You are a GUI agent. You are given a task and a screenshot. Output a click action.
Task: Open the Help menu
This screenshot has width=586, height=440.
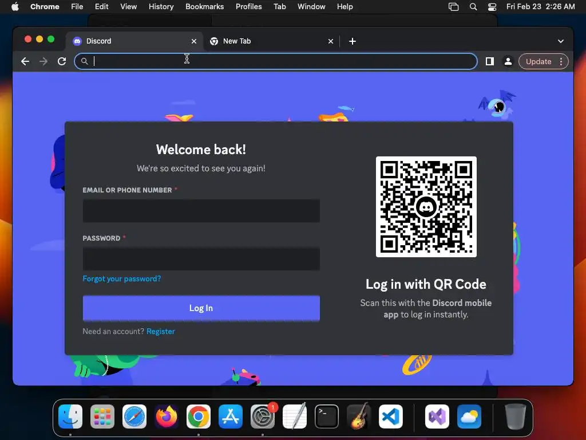click(345, 7)
